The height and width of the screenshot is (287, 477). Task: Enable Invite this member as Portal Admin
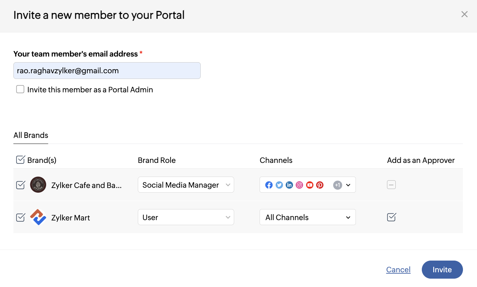[x=20, y=89]
